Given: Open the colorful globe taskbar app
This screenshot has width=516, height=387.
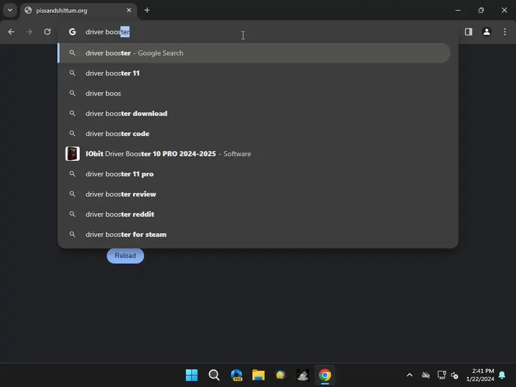Looking at the screenshot, I should (x=280, y=375).
